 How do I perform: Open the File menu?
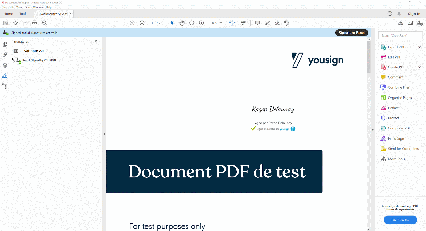pyautogui.click(x=4, y=7)
